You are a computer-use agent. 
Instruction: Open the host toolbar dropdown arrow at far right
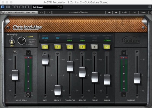tap(150, 7)
